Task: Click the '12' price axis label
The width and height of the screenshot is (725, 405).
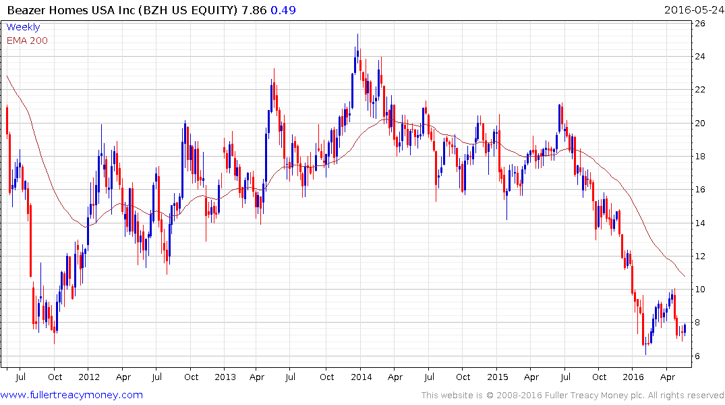Action: tap(700, 256)
